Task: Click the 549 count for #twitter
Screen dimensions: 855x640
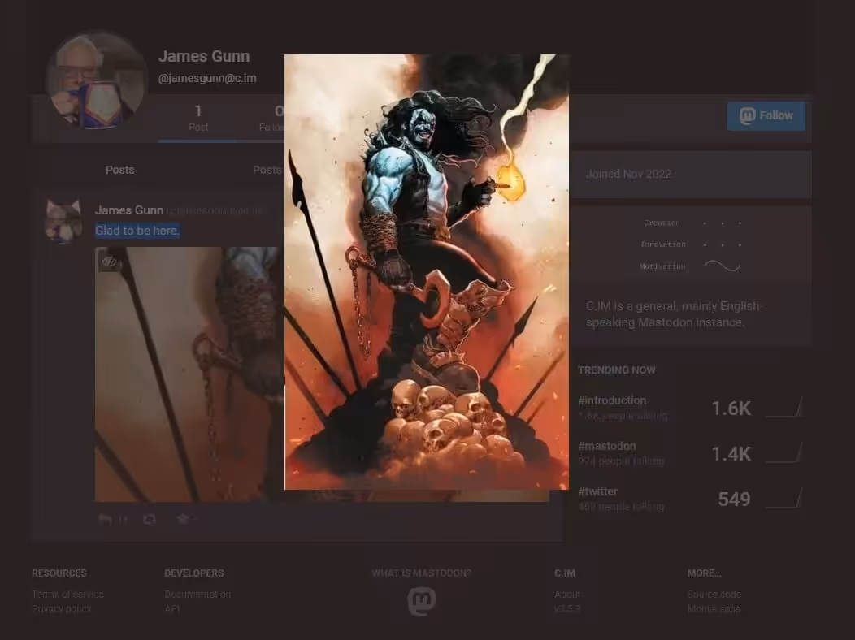Action: 734,499
